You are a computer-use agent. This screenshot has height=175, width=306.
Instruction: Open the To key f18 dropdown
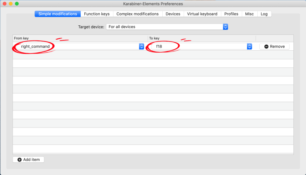202,46
